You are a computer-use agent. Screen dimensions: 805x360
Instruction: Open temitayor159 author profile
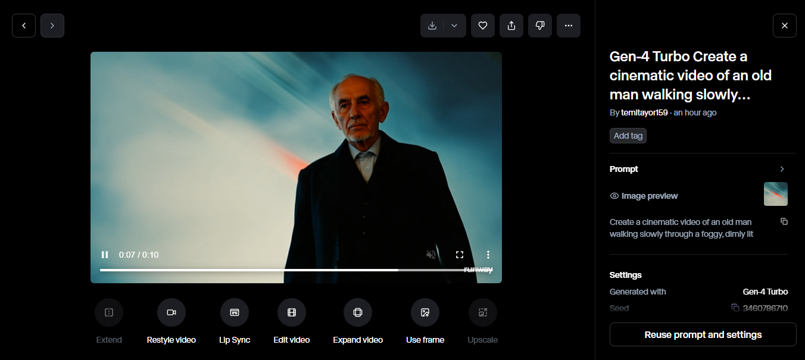coord(644,112)
